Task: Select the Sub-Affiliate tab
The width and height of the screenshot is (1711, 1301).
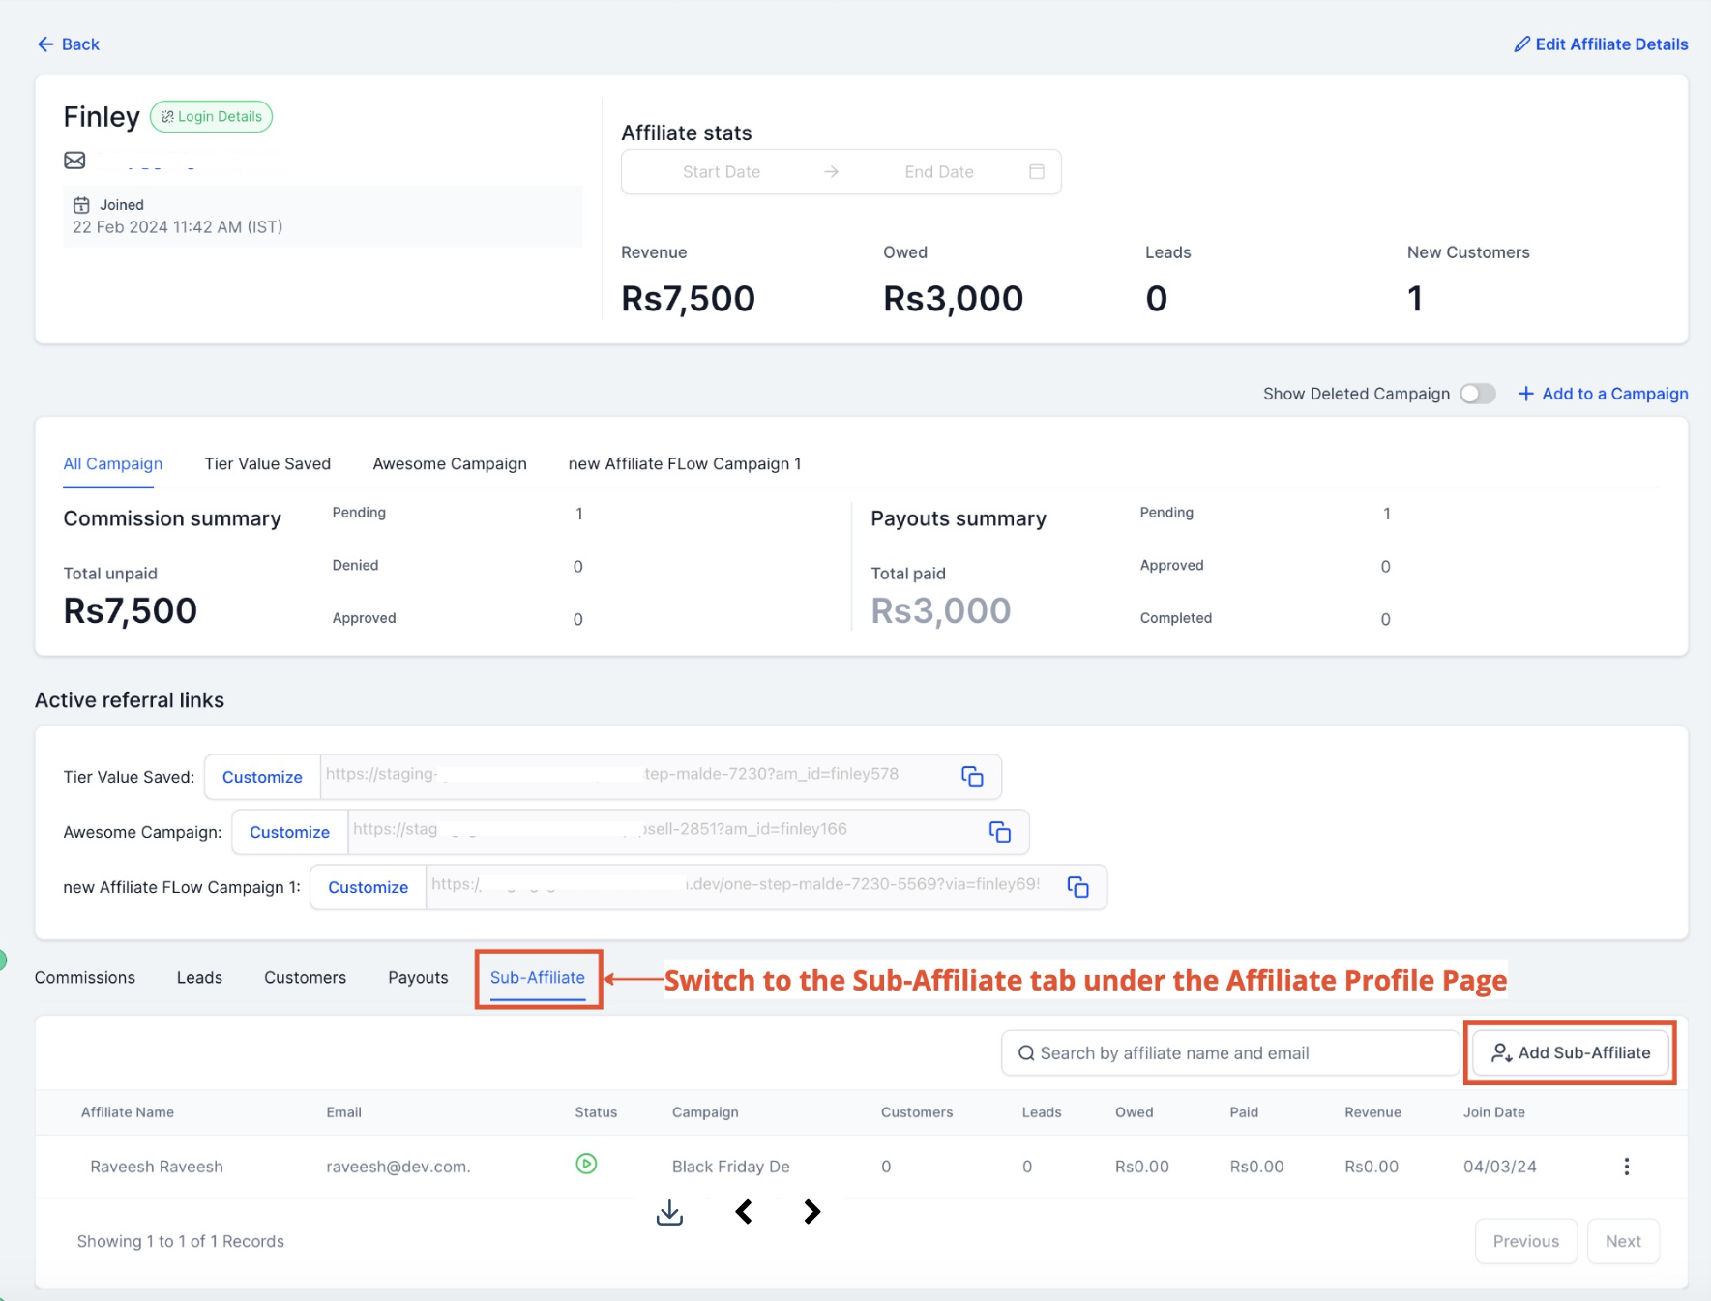Action: pos(538,978)
